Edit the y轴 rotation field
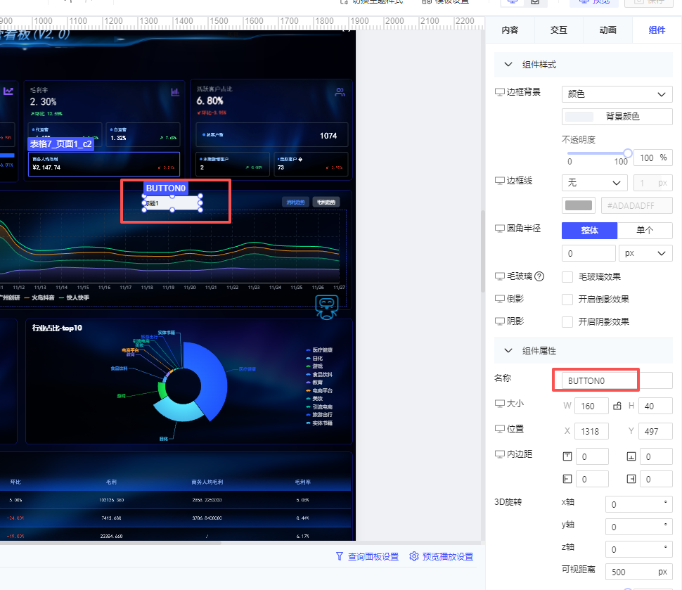682x590 pixels. (638, 527)
